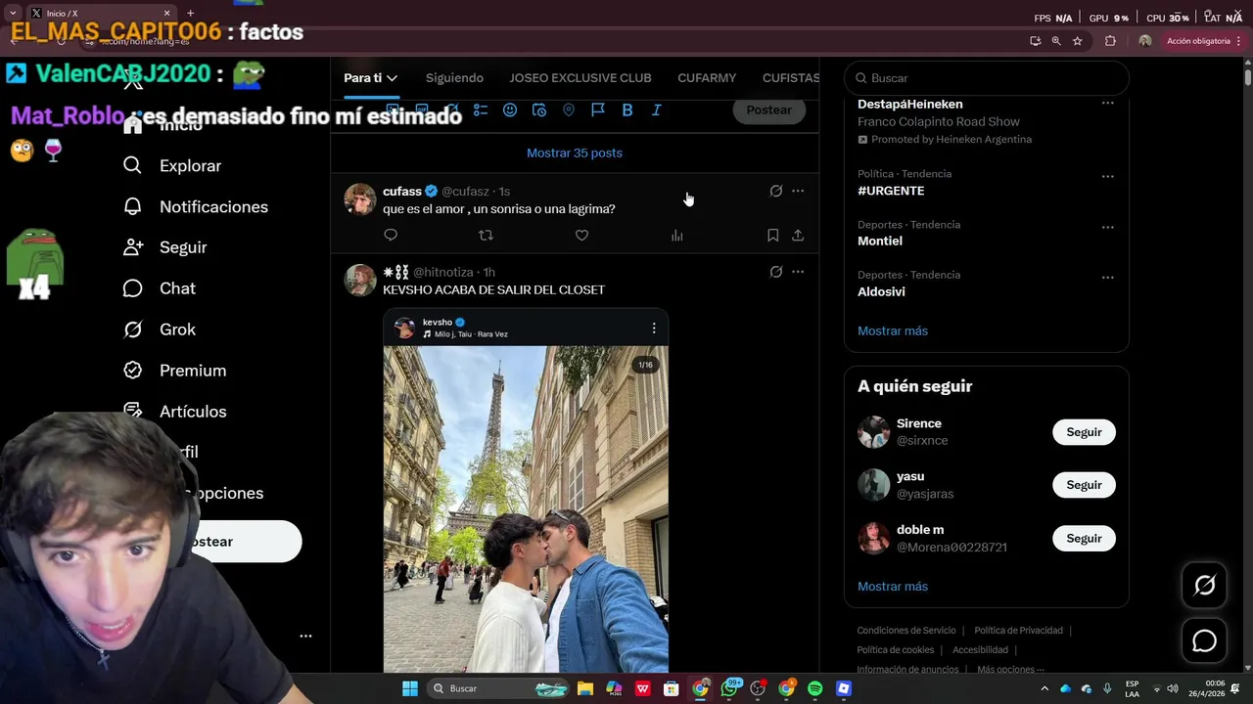
Task: Open the emoji picker in composer
Action: pyautogui.click(x=510, y=110)
